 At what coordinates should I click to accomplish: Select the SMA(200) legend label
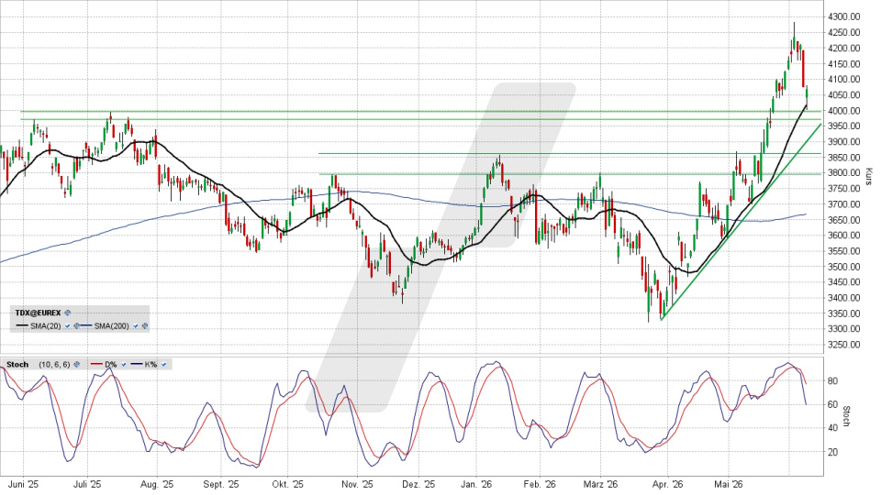(111, 326)
